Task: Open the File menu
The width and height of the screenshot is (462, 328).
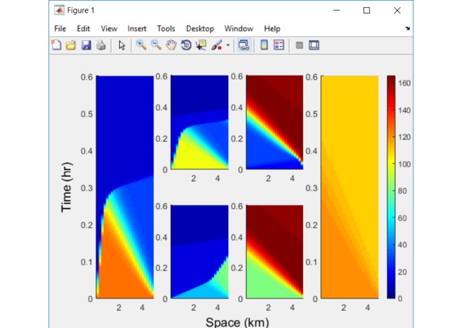Action: click(60, 29)
